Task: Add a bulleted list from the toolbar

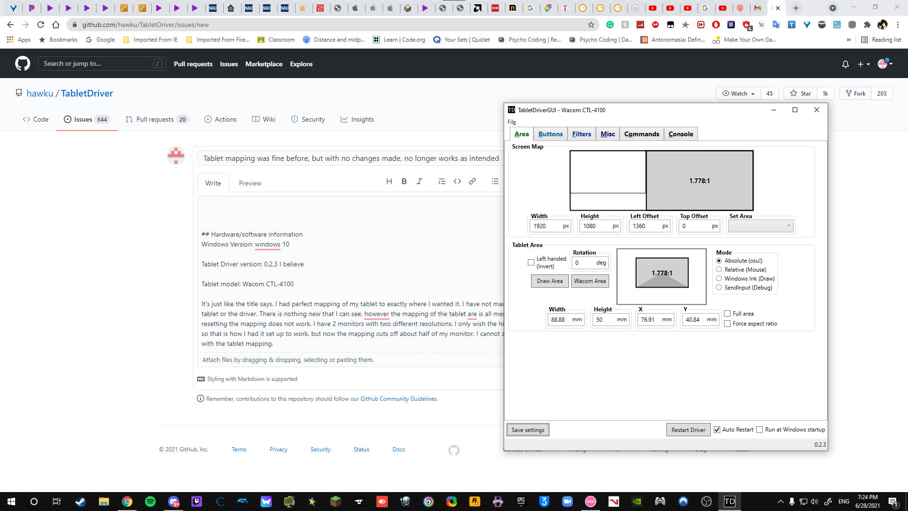Action: tap(495, 181)
